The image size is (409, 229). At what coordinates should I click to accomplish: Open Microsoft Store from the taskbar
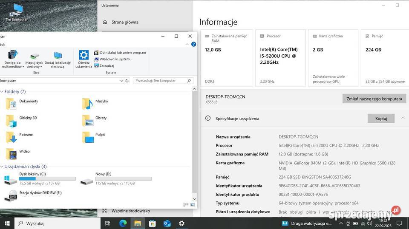point(152,223)
